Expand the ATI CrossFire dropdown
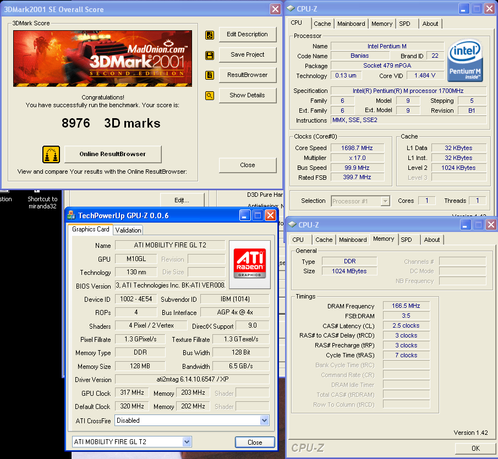 click(264, 421)
